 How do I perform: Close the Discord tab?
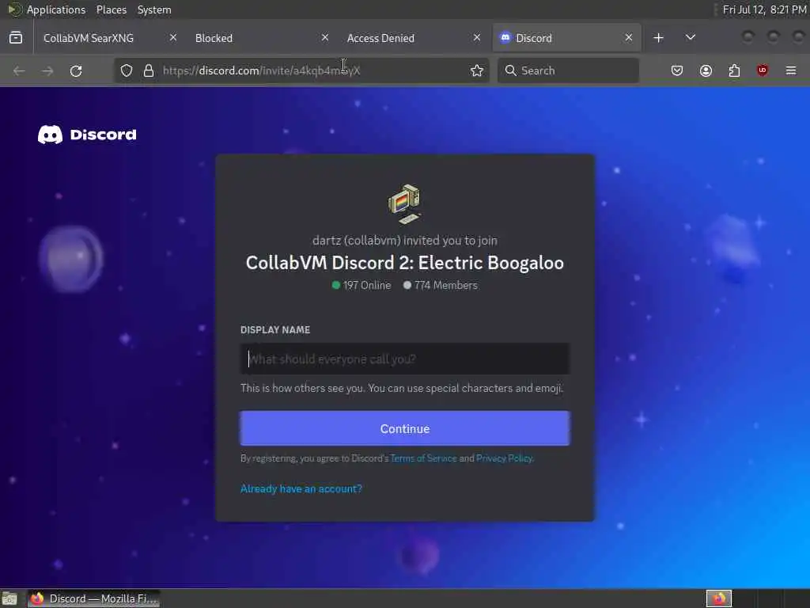[x=629, y=38]
